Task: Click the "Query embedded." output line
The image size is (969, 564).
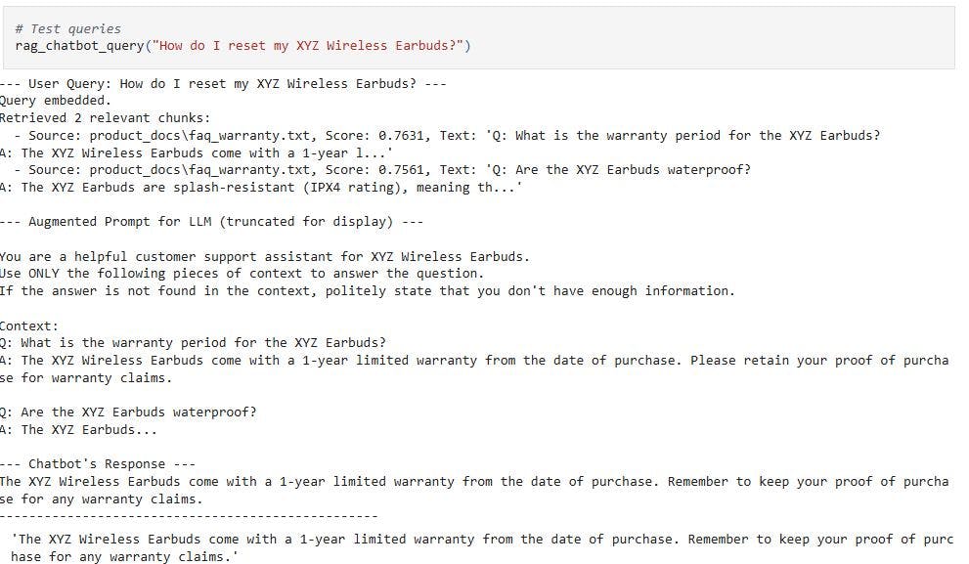Action: pos(57,100)
